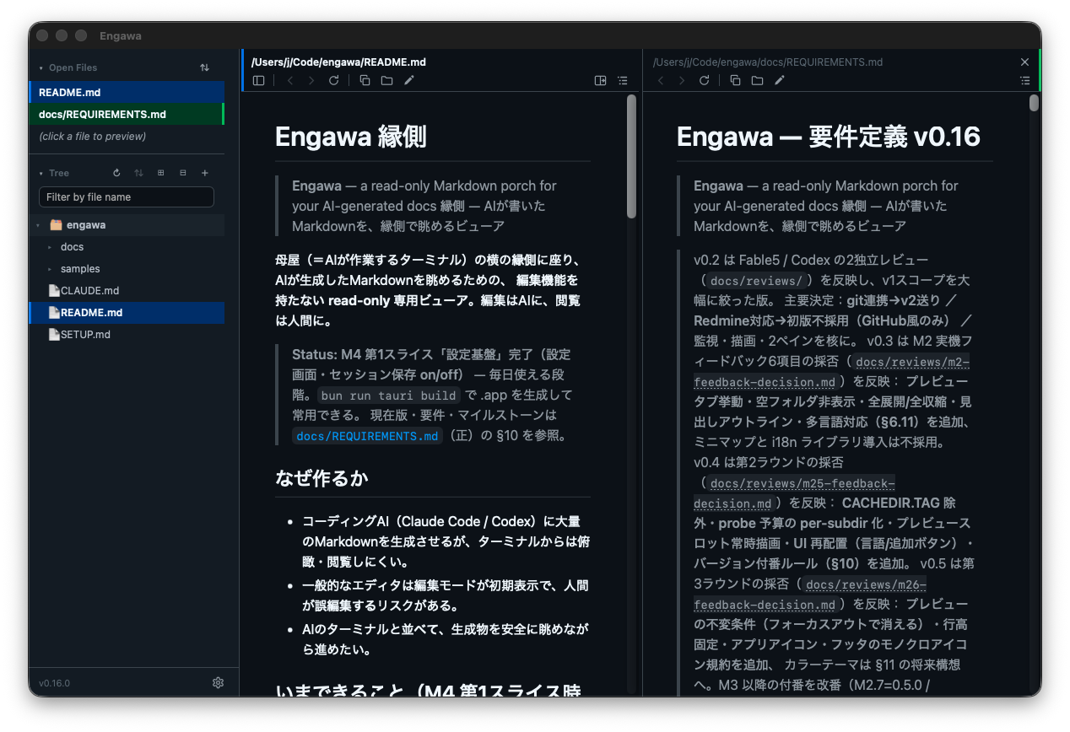Copy icon in the README.md pane toolbar

(365, 81)
